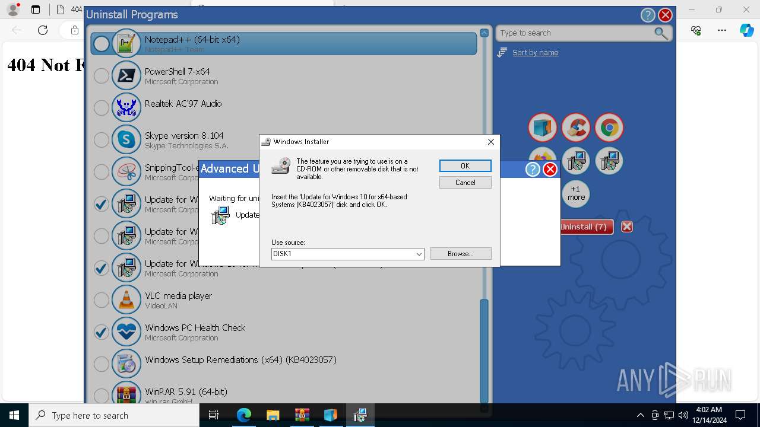Open Microsoft Edge from the taskbar

pyautogui.click(x=244, y=415)
